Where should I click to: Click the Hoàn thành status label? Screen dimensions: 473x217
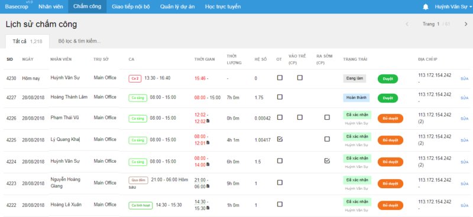(357, 98)
